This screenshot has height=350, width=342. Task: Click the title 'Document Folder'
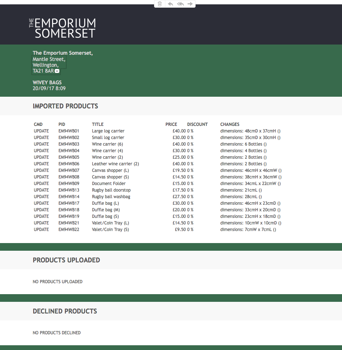tap(109, 184)
